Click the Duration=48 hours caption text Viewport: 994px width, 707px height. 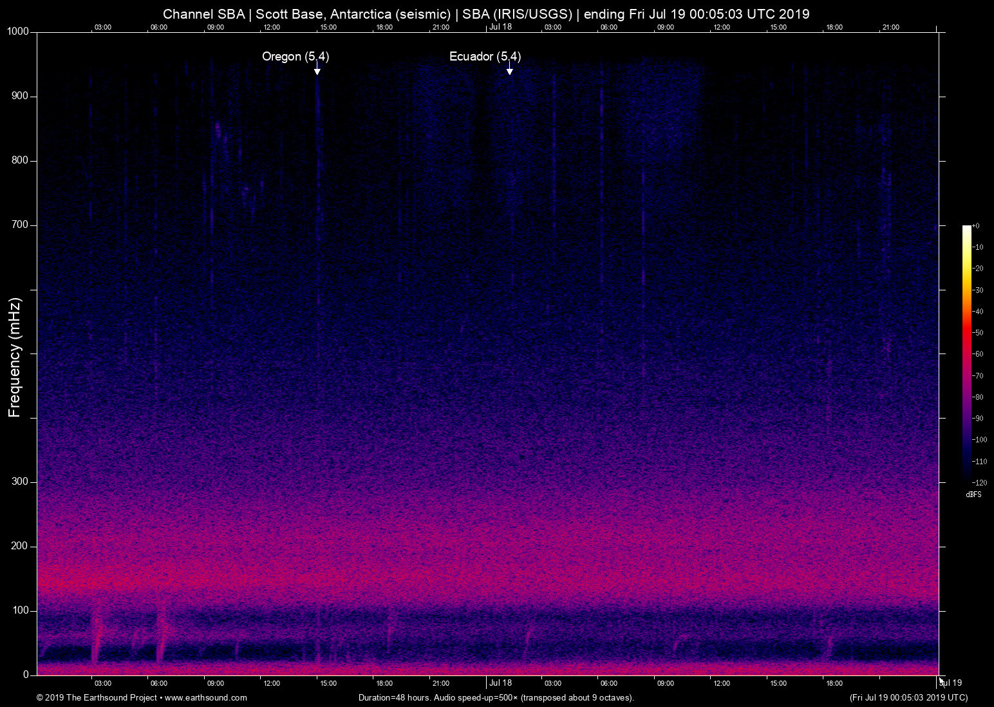click(395, 697)
